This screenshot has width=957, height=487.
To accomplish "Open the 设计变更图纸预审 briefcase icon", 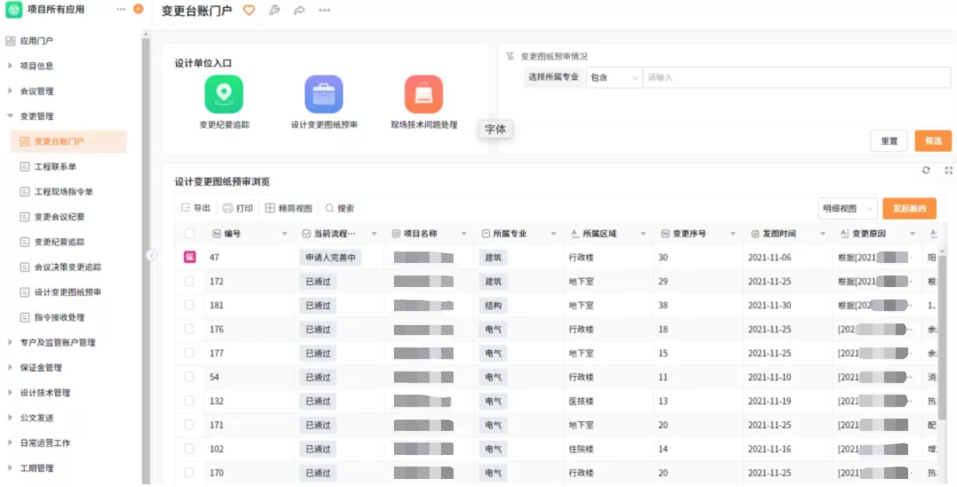I will point(324,94).
